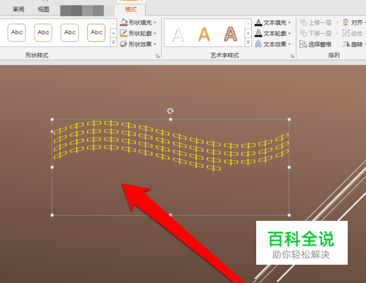The width and height of the screenshot is (366, 283).
Task: Select the bottom-right resize handle
Action: pos(289,215)
